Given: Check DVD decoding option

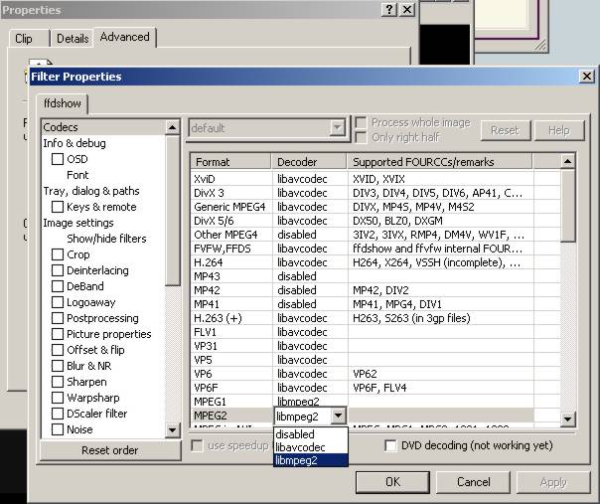Looking at the screenshot, I should (390, 445).
